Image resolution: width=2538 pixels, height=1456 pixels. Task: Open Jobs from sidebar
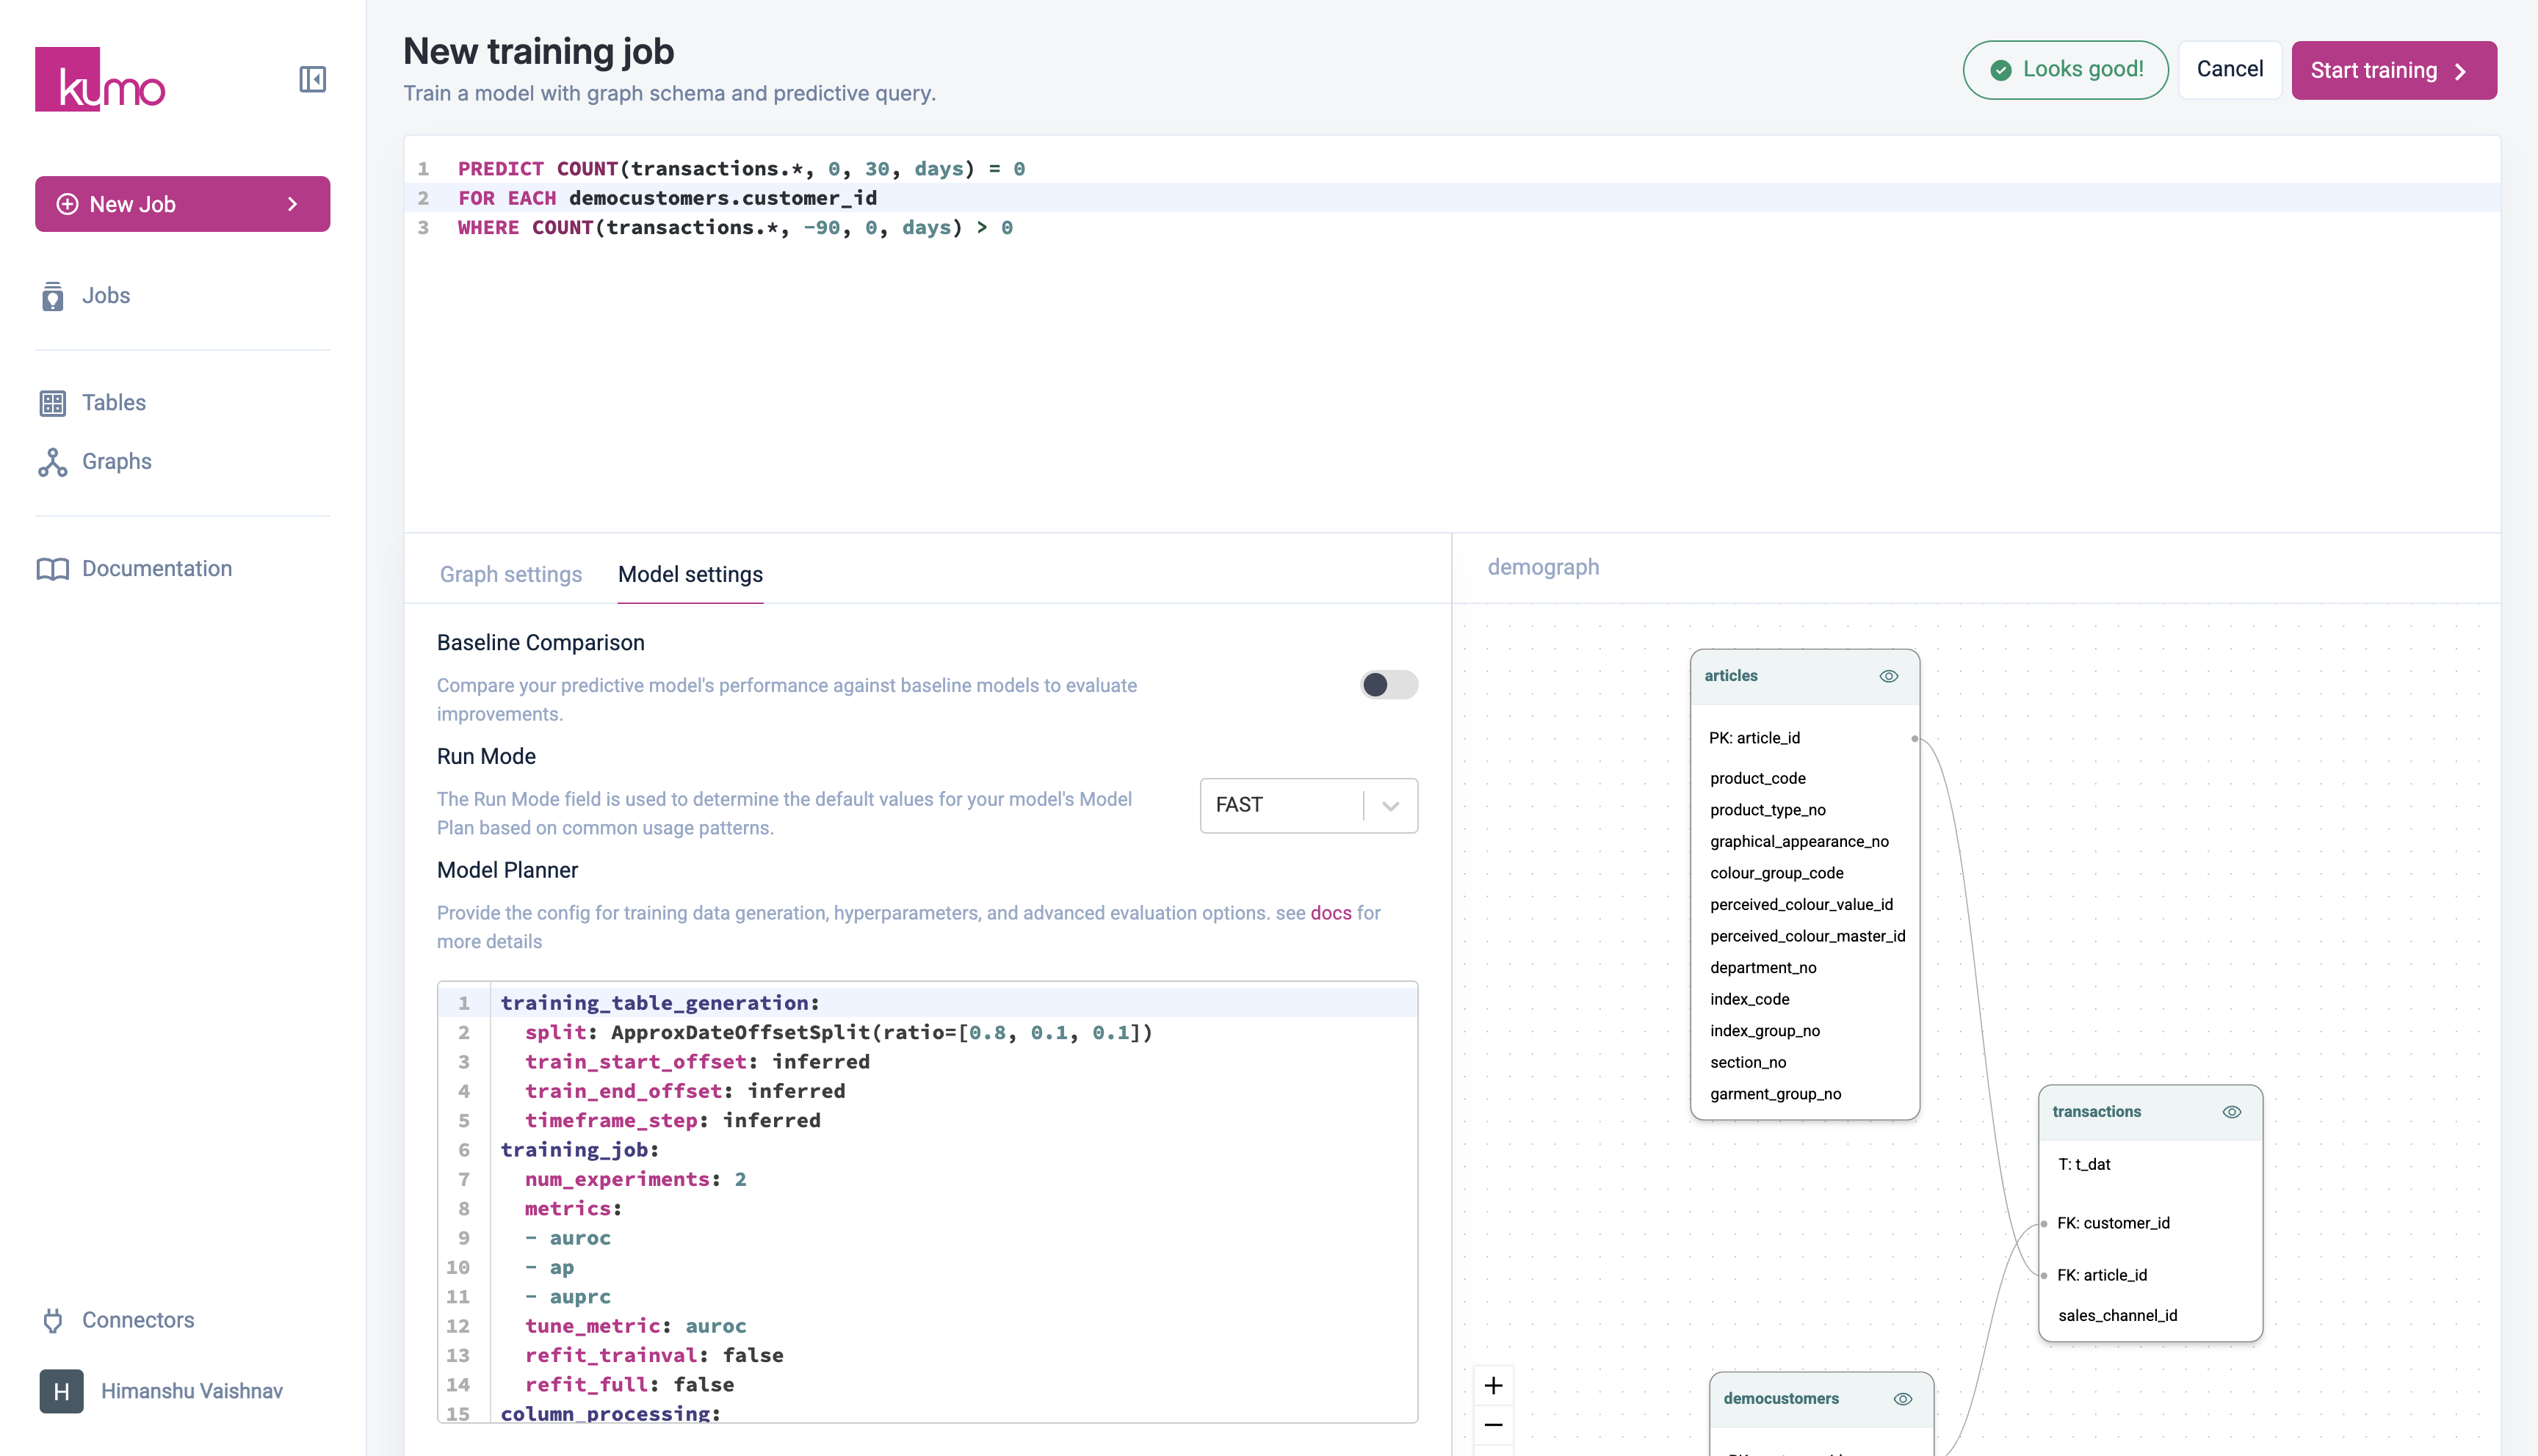[x=105, y=296]
